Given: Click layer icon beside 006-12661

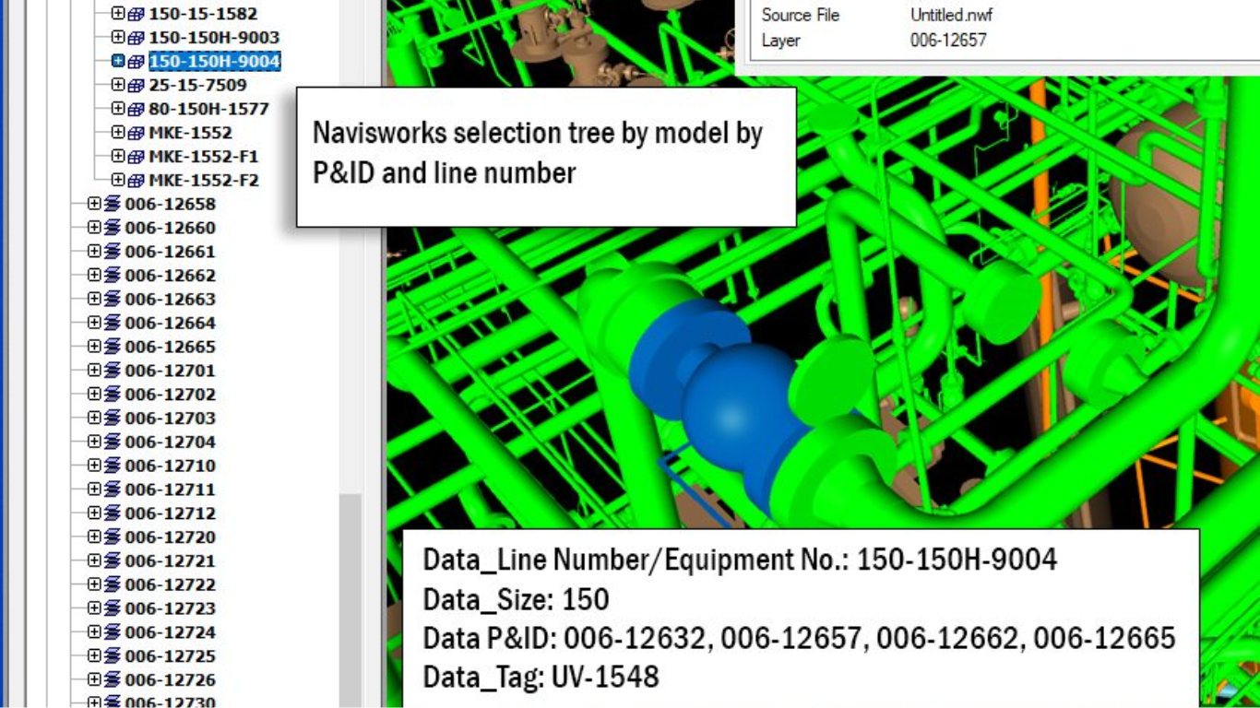Looking at the screenshot, I should tap(113, 252).
